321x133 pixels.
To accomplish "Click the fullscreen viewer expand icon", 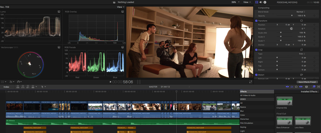I will click(251, 82).
